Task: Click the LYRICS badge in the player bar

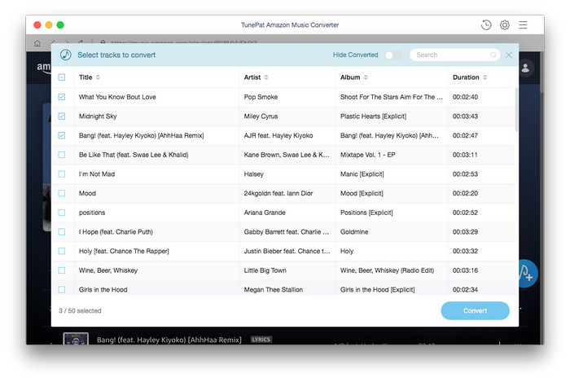Action: tap(261, 340)
